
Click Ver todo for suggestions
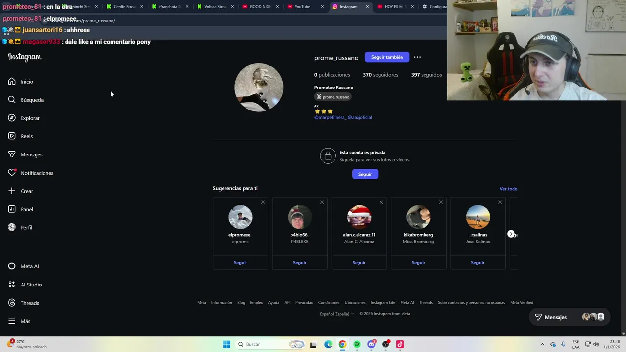[x=509, y=189]
